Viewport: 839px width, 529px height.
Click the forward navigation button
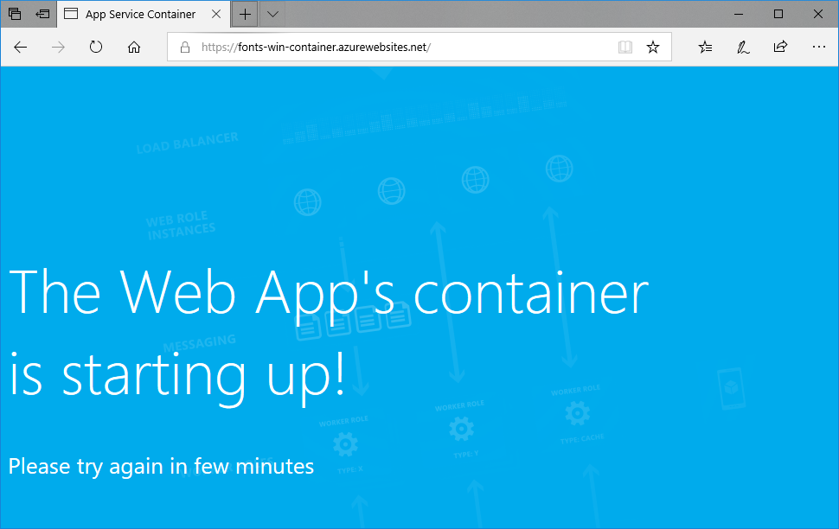58,48
